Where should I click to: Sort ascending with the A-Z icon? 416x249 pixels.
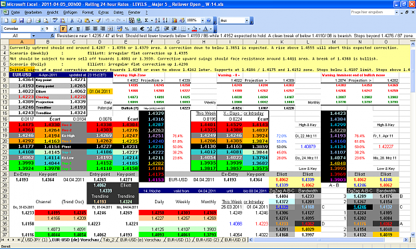point(157,21)
